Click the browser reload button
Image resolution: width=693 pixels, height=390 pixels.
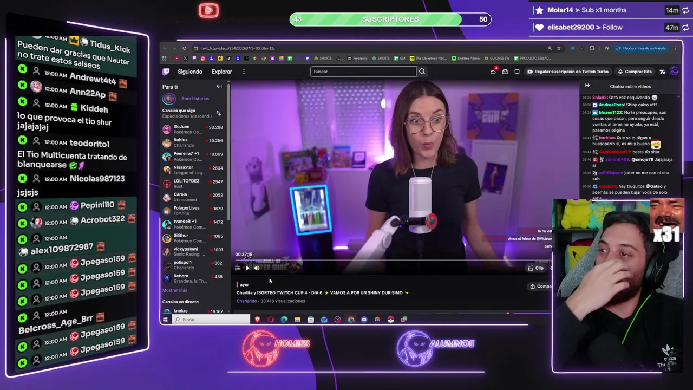click(184, 48)
